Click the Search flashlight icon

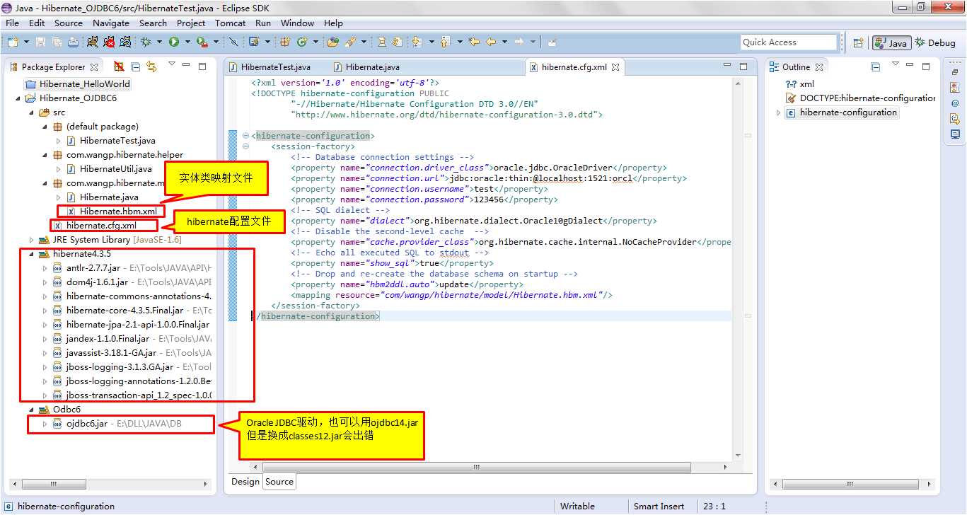(x=349, y=42)
